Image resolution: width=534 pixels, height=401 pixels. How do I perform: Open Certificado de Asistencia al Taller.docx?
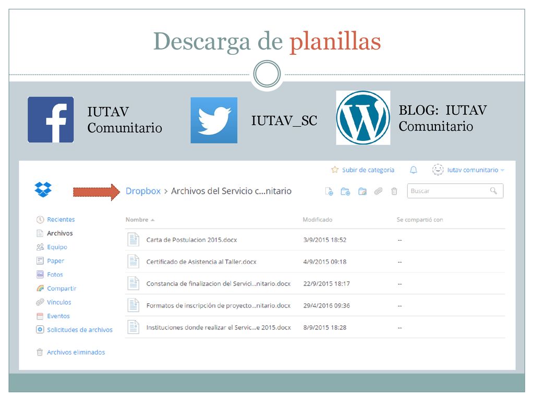(x=201, y=262)
